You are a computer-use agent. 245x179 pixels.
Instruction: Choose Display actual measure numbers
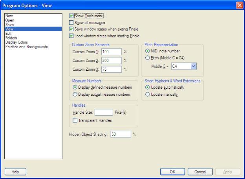(76, 95)
